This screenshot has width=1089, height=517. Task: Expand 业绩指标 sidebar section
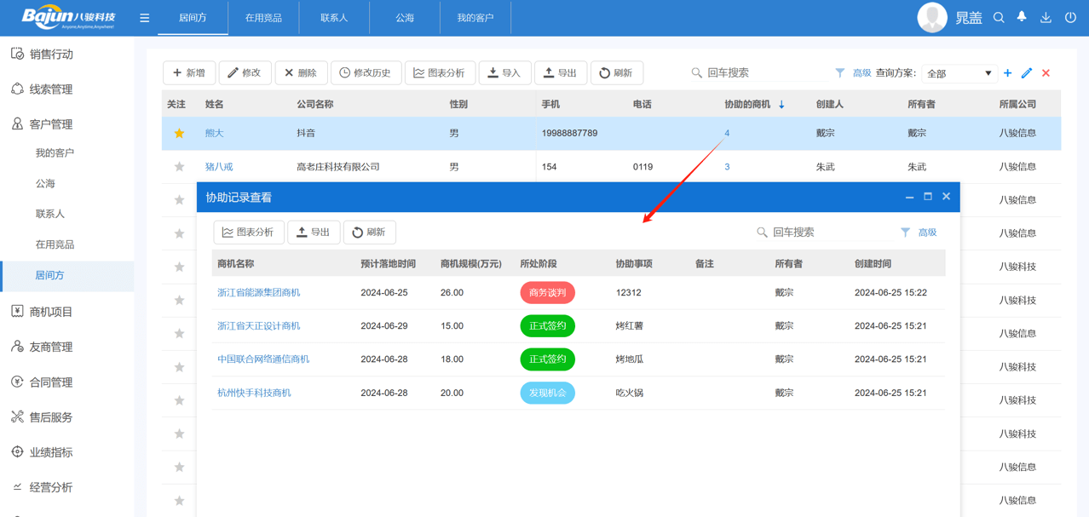(51, 452)
